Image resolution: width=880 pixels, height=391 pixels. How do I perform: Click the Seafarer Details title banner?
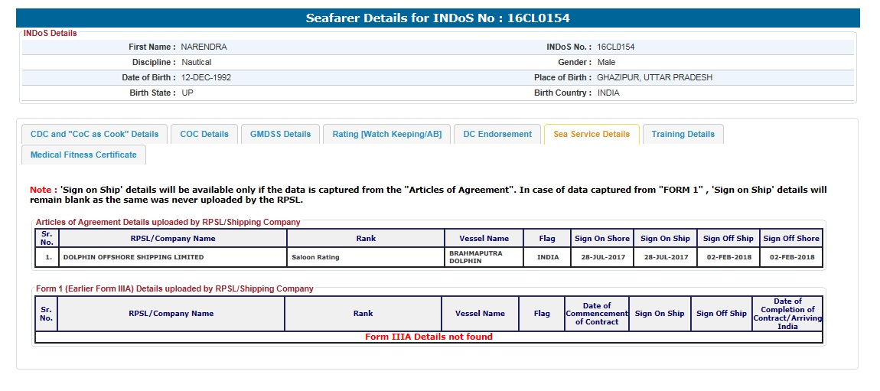(438, 18)
